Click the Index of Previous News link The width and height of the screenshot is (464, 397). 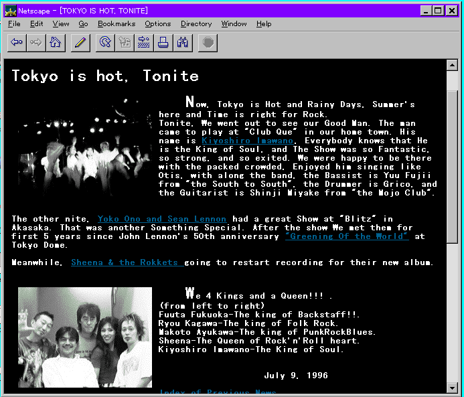(218, 392)
